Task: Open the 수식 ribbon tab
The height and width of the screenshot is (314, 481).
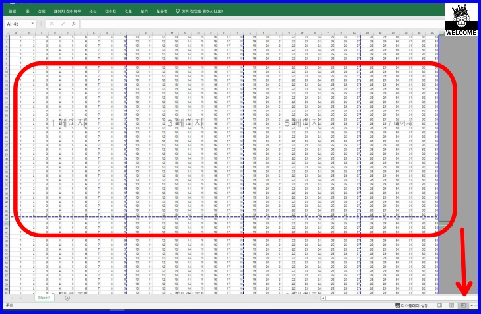Action: (x=93, y=11)
